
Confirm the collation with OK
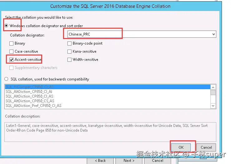click(x=181, y=147)
